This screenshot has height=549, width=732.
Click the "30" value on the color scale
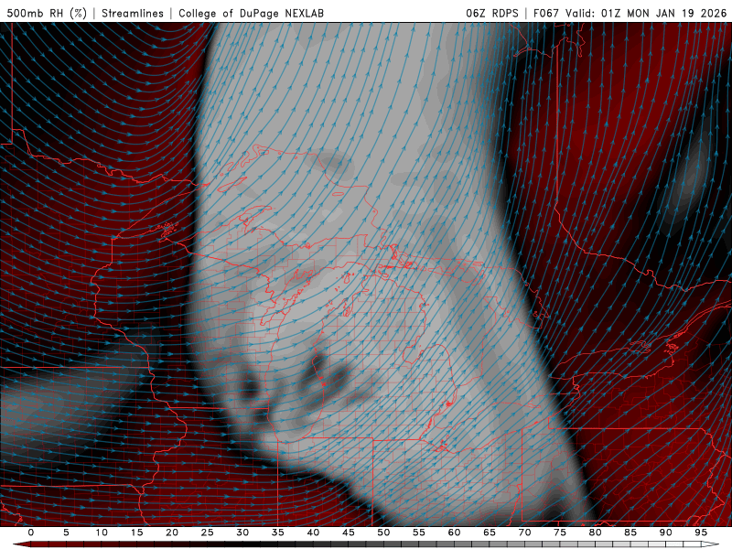pyautogui.click(x=242, y=533)
